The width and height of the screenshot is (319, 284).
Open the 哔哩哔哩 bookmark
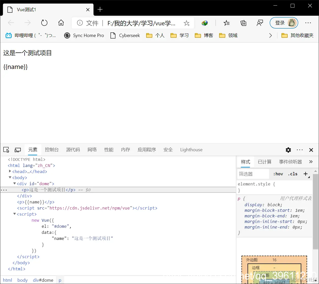point(31,35)
